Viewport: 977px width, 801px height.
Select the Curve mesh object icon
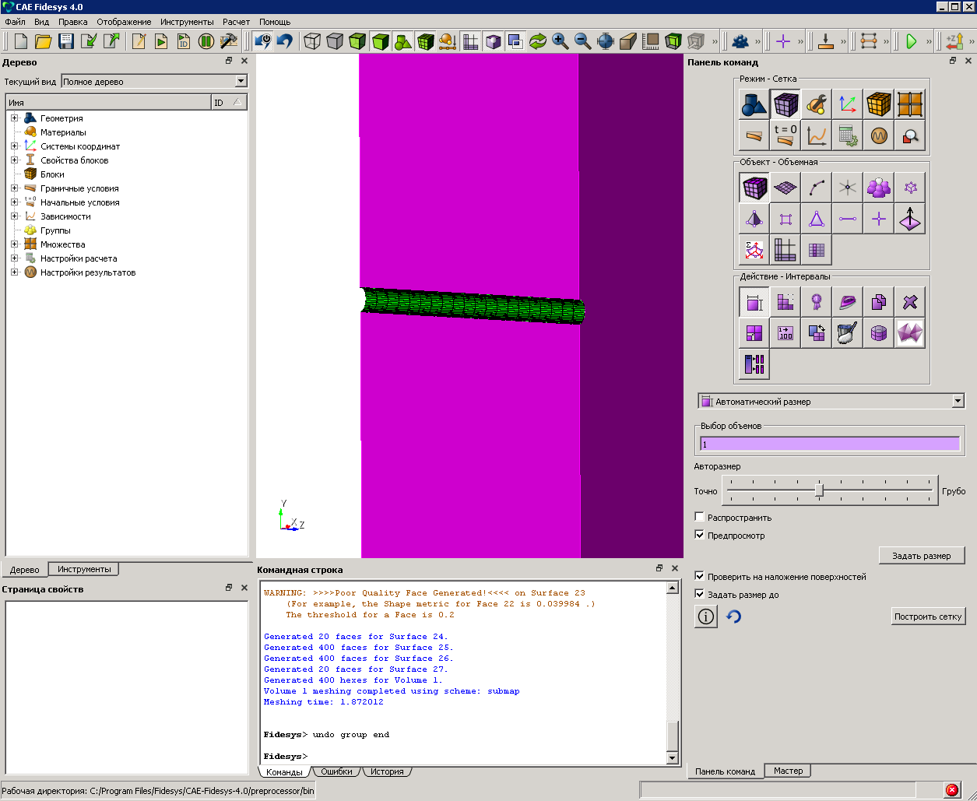tap(817, 188)
